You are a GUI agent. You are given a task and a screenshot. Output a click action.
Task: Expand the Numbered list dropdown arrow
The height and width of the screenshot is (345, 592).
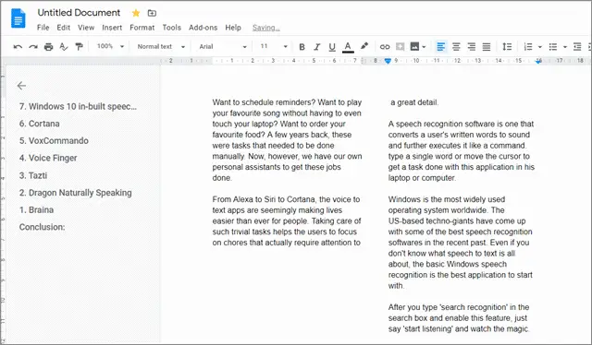[540, 47]
